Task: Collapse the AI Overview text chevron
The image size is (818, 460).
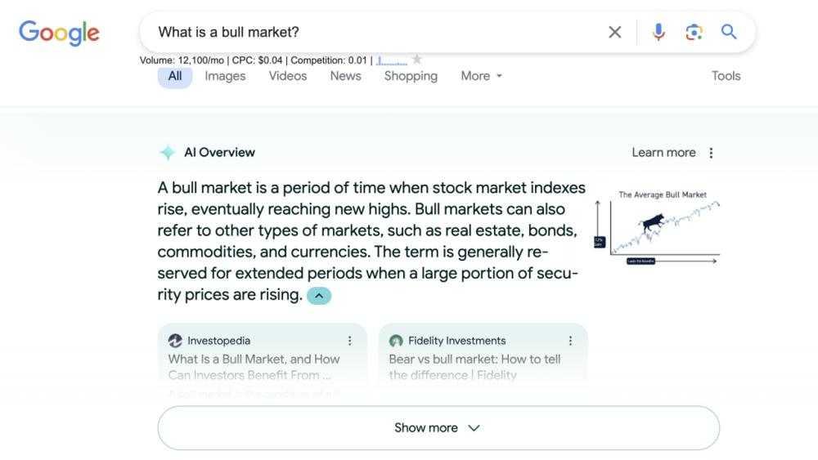Action: point(319,296)
